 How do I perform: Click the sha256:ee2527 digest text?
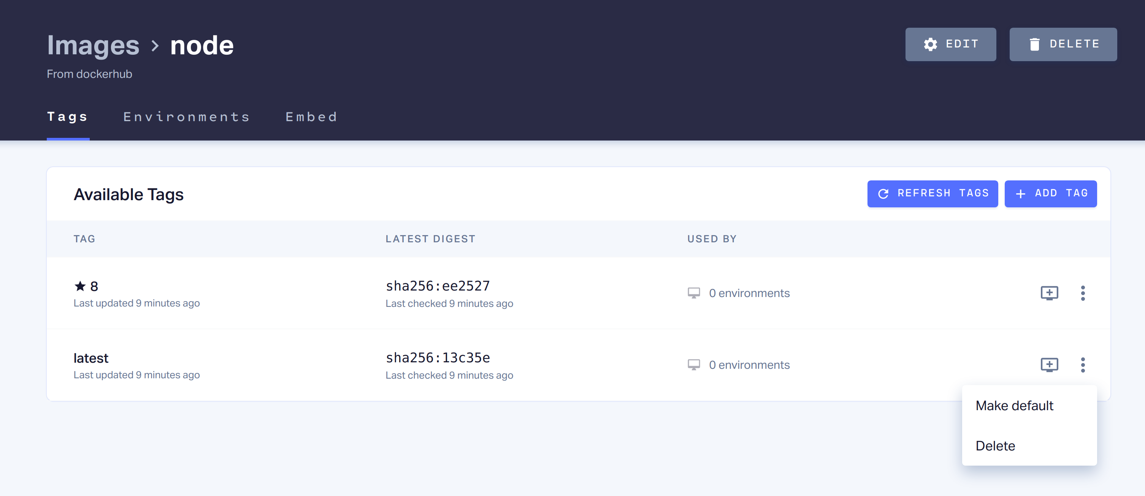pos(438,286)
